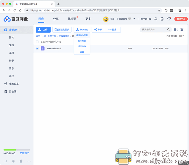Click the three-dots icon in sidebar footer

click(29, 161)
